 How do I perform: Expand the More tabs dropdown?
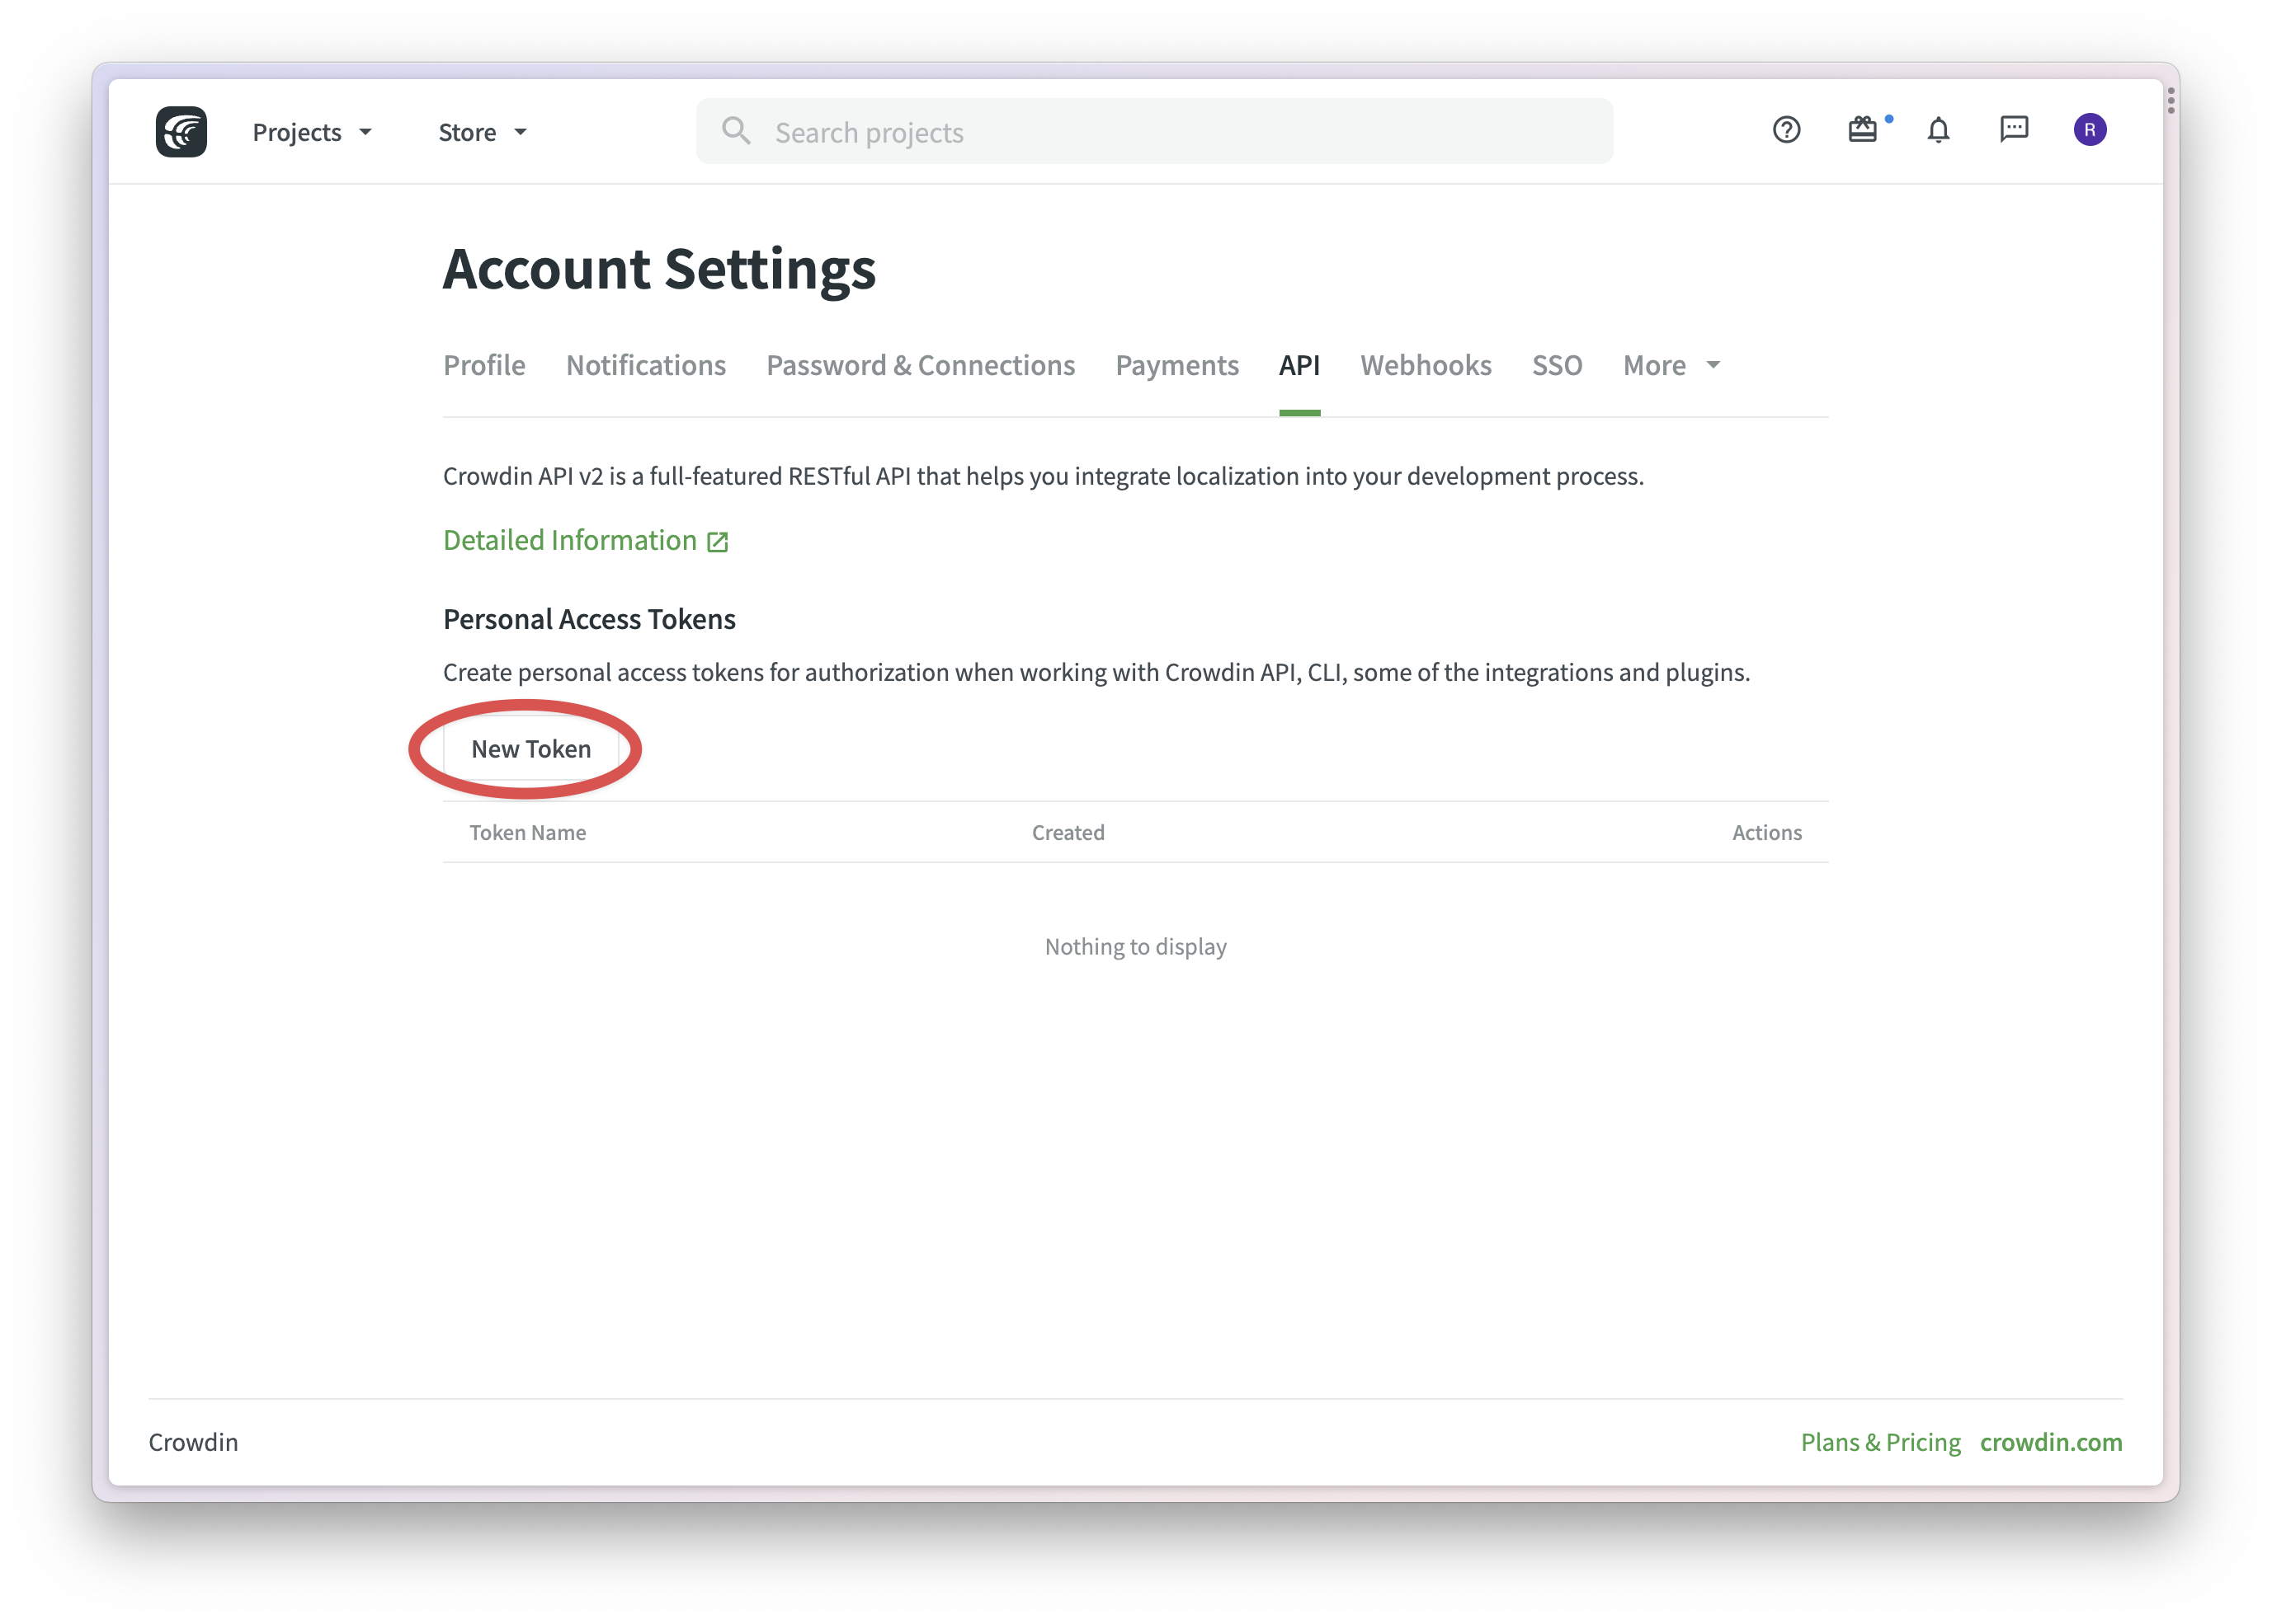pyautogui.click(x=1671, y=365)
